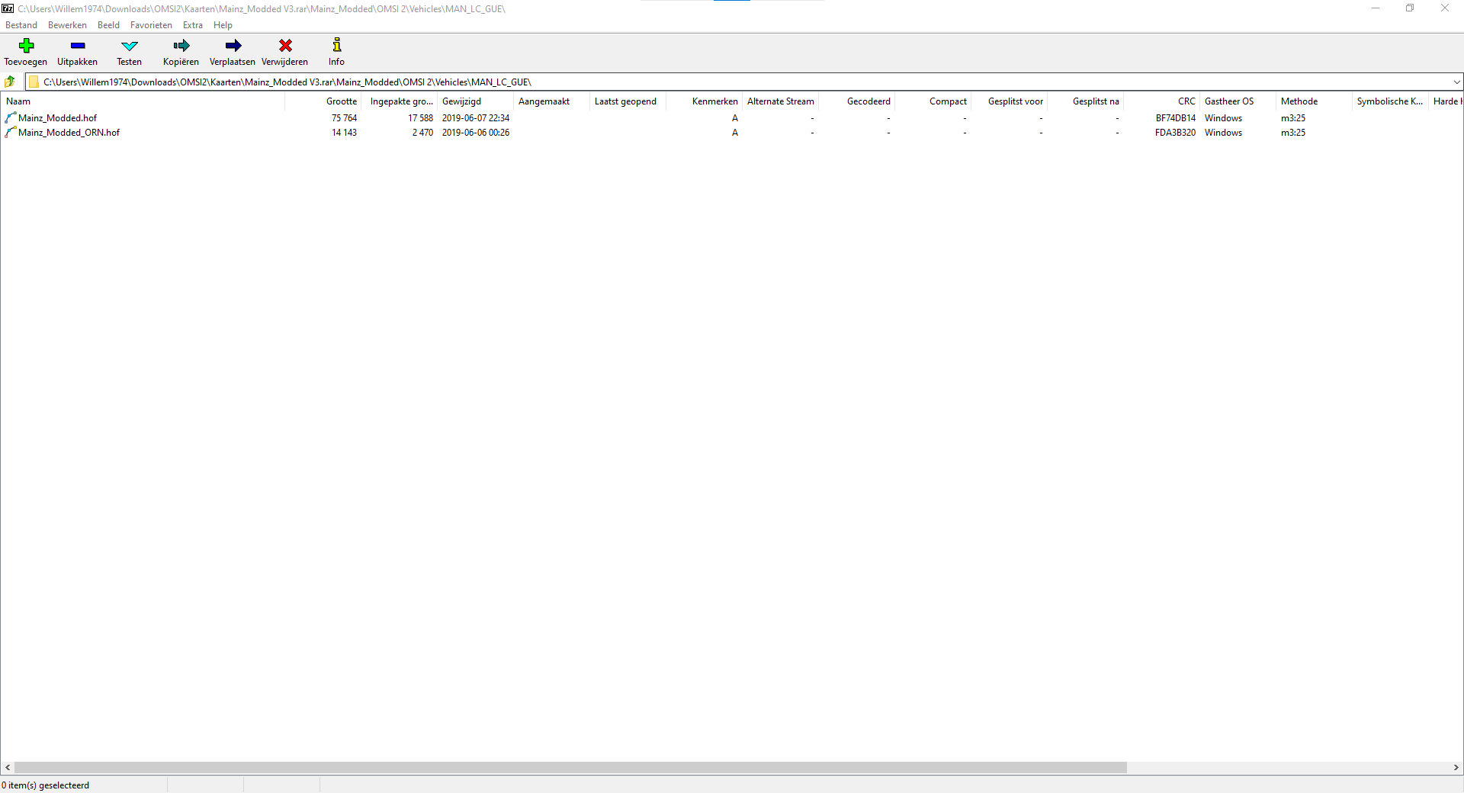Click the Verplaatsen move arrow icon
Screen dimensions: 1464x793
point(233,47)
